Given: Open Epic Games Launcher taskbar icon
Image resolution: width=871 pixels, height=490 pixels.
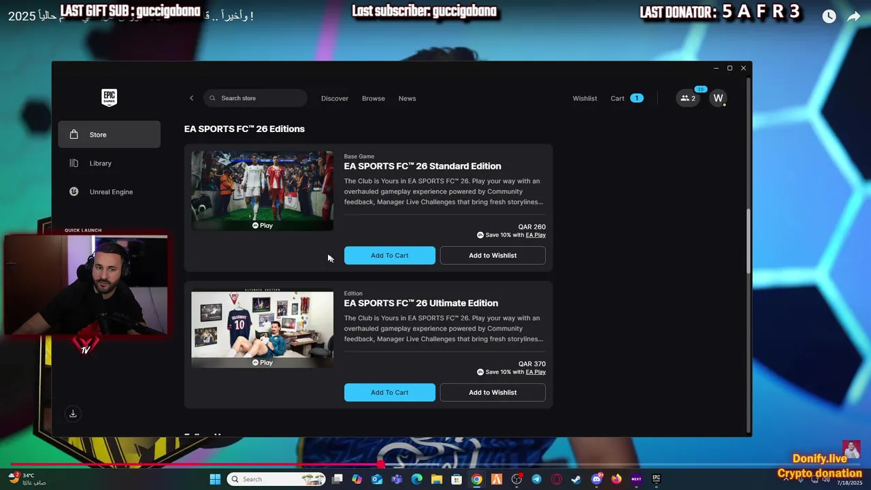Looking at the screenshot, I should pos(656,479).
